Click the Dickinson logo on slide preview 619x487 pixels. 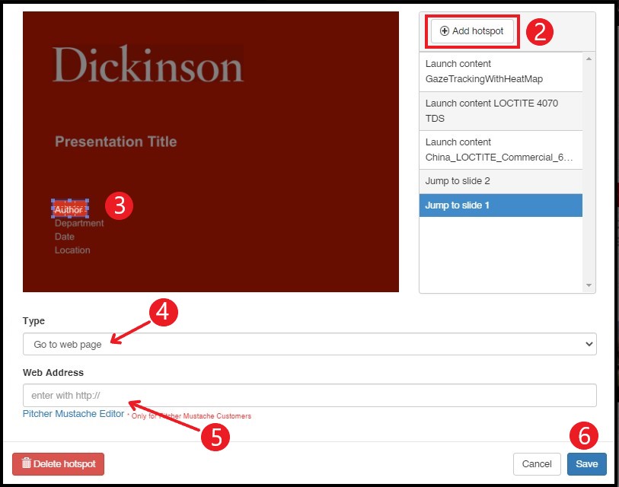click(148, 65)
